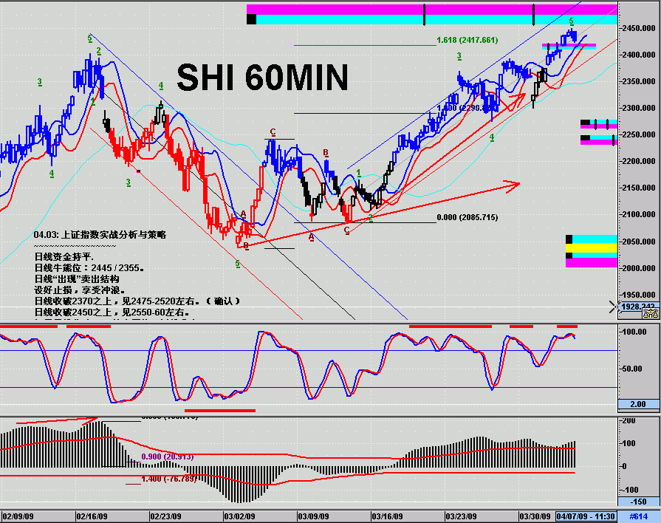Click the yellow band near 2050 level
The width and height of the screenshot is (661, 523).
592,248
